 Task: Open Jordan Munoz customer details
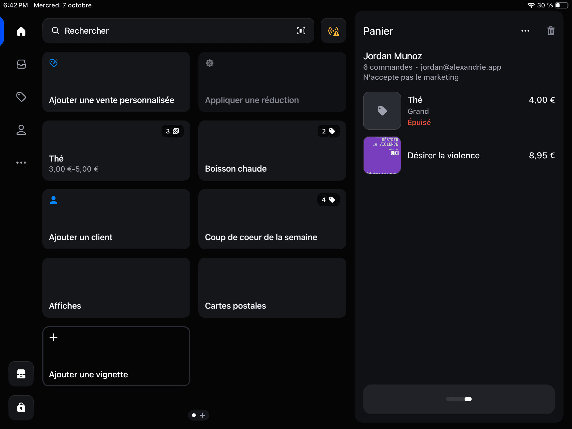point(459,66)
